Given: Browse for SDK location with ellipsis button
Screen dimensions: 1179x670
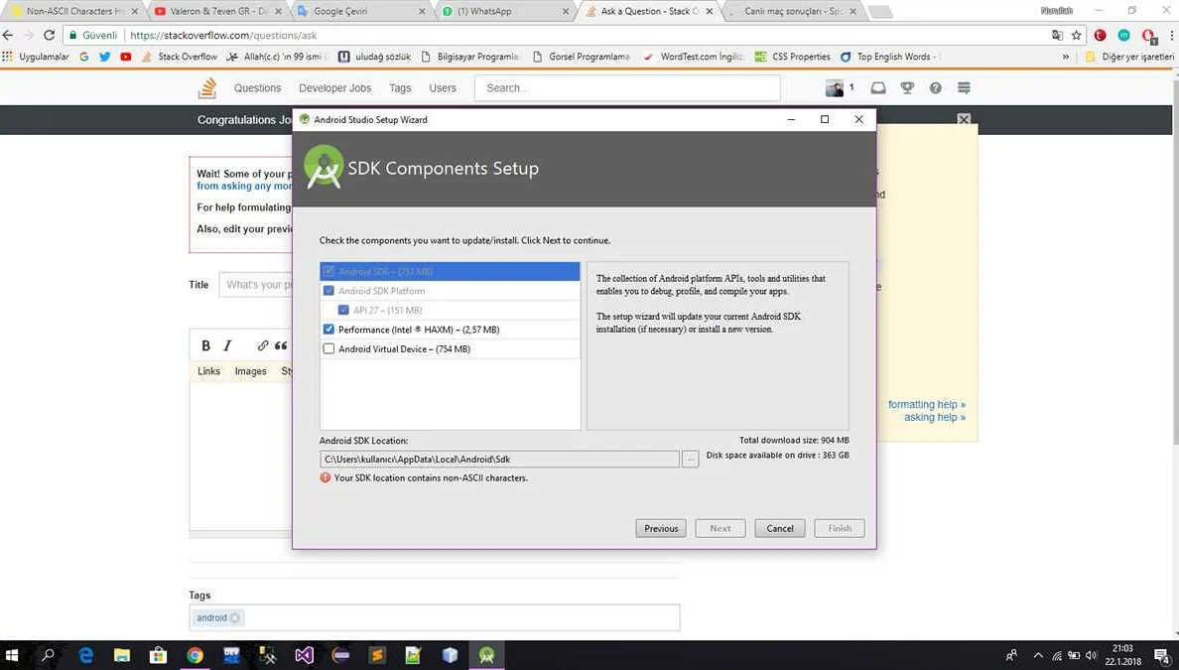Looking at the screenshot, I should tap(691, 459).
